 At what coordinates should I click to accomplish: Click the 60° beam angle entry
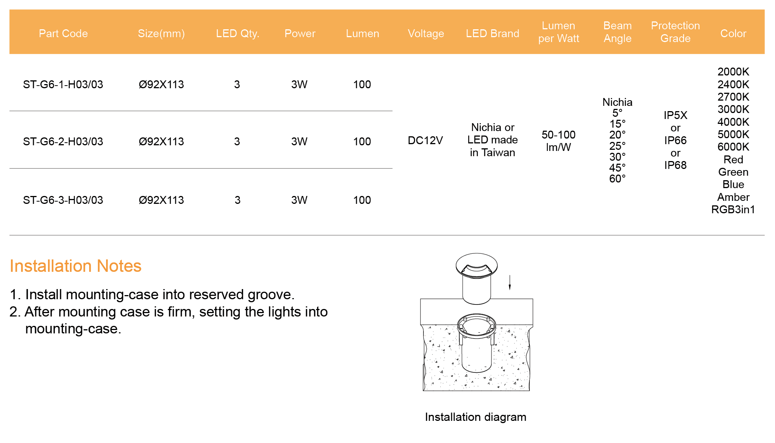617,179
